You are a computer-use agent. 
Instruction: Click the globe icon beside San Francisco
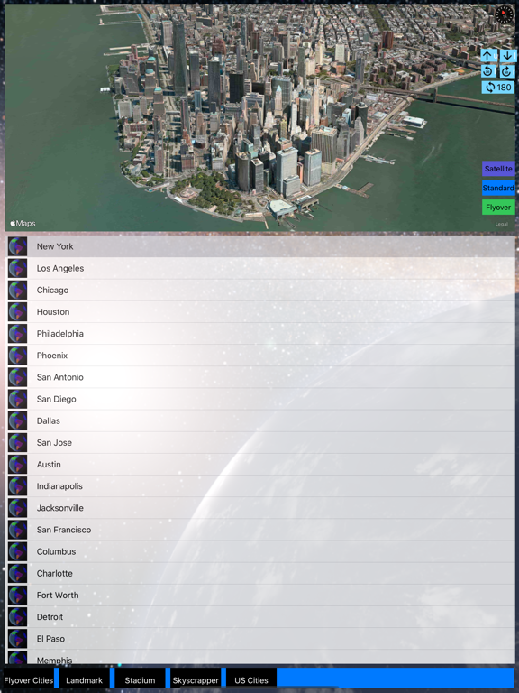point(18,530)
